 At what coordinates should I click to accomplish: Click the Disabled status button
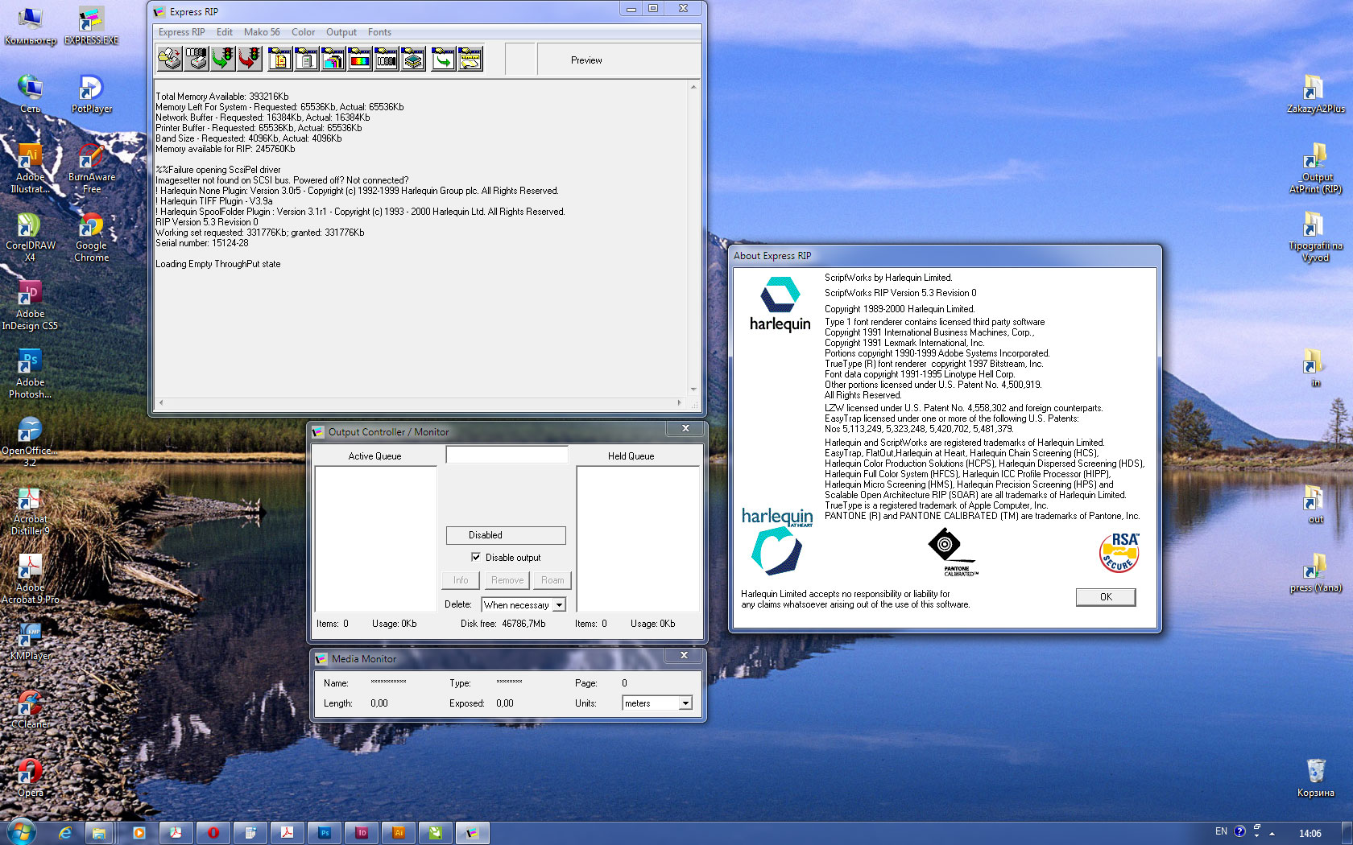(x=506, y=535)
